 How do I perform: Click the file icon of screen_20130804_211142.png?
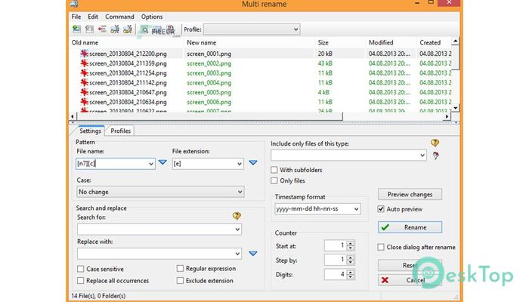[x=85, y=82]
